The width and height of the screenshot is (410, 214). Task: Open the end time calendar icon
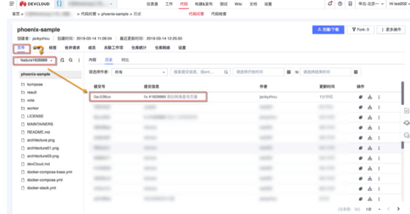[356, 72]
